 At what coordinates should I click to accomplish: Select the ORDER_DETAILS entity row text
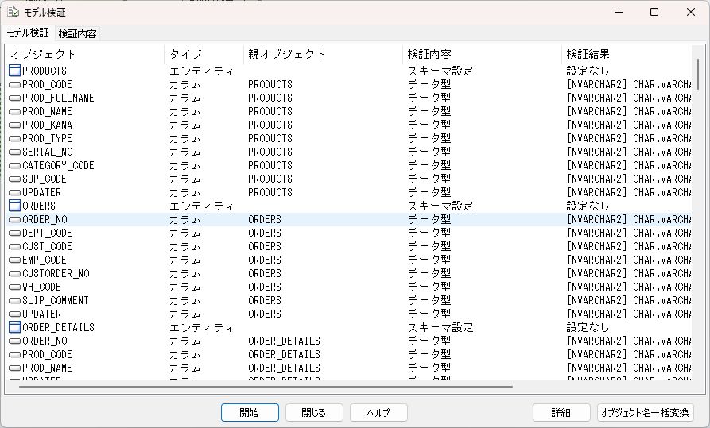[58, 328]
